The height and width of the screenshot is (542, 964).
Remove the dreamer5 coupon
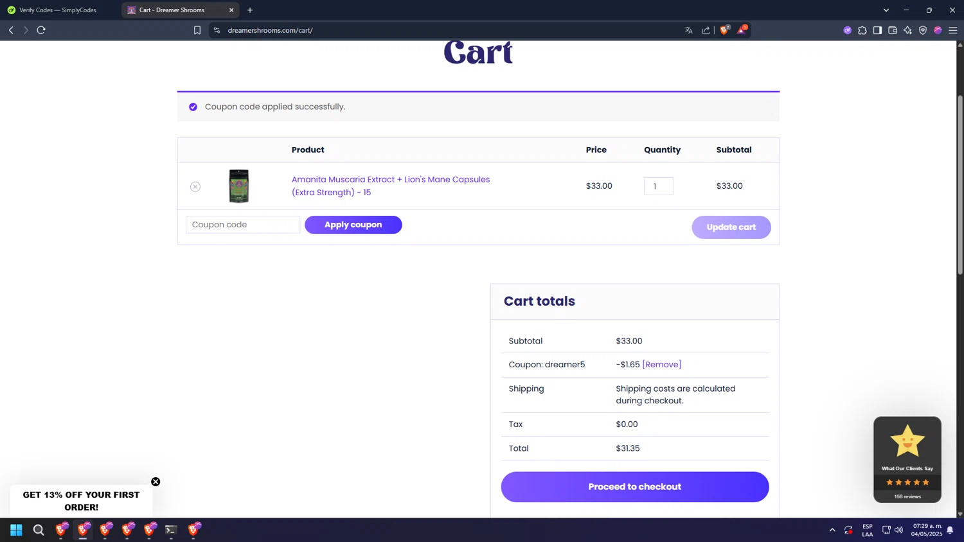pos(662,365)
